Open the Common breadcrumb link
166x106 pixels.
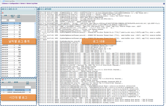click(x=5, y=3)
